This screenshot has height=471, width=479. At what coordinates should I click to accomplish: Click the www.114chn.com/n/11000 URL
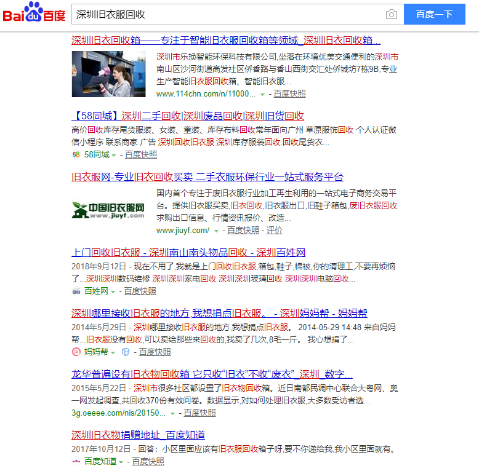click(x=206, y=93)
